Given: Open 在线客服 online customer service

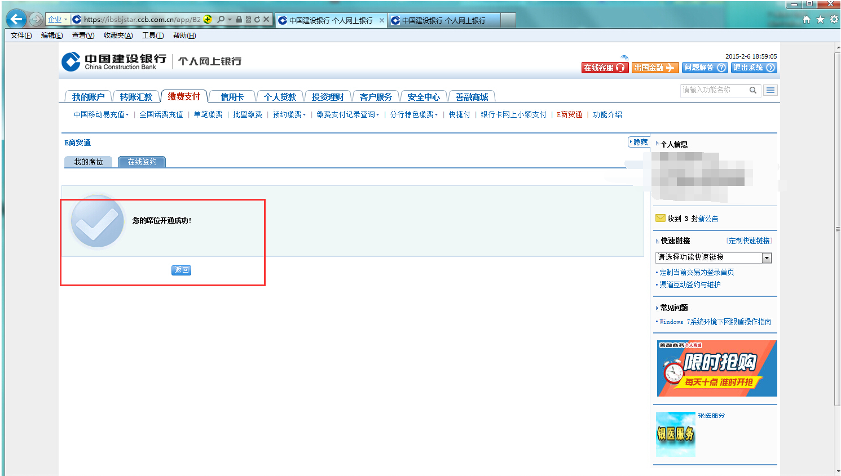Looking at the screenshot, I should pos(604,68).
